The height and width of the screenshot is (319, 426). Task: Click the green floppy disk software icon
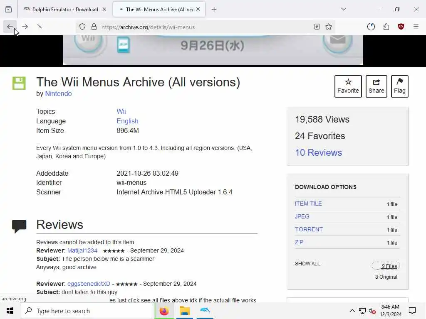[19, 83]
